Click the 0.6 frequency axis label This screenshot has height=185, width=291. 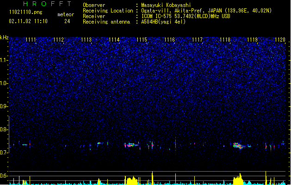pyautogui.click(x=4, y=176)
